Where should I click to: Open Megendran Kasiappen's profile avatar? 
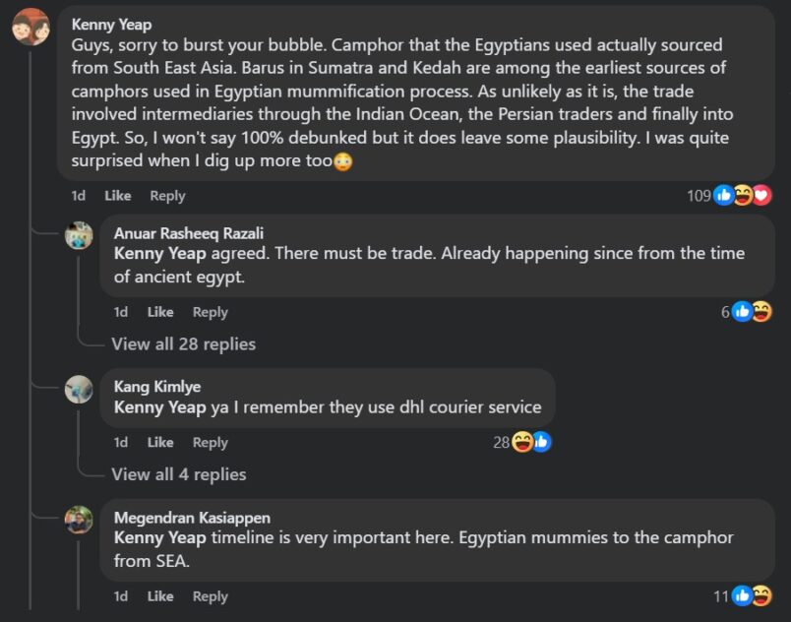pos(79,520)
